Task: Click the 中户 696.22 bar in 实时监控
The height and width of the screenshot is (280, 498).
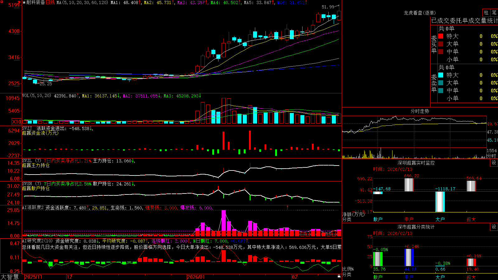Action: [409, 185]
